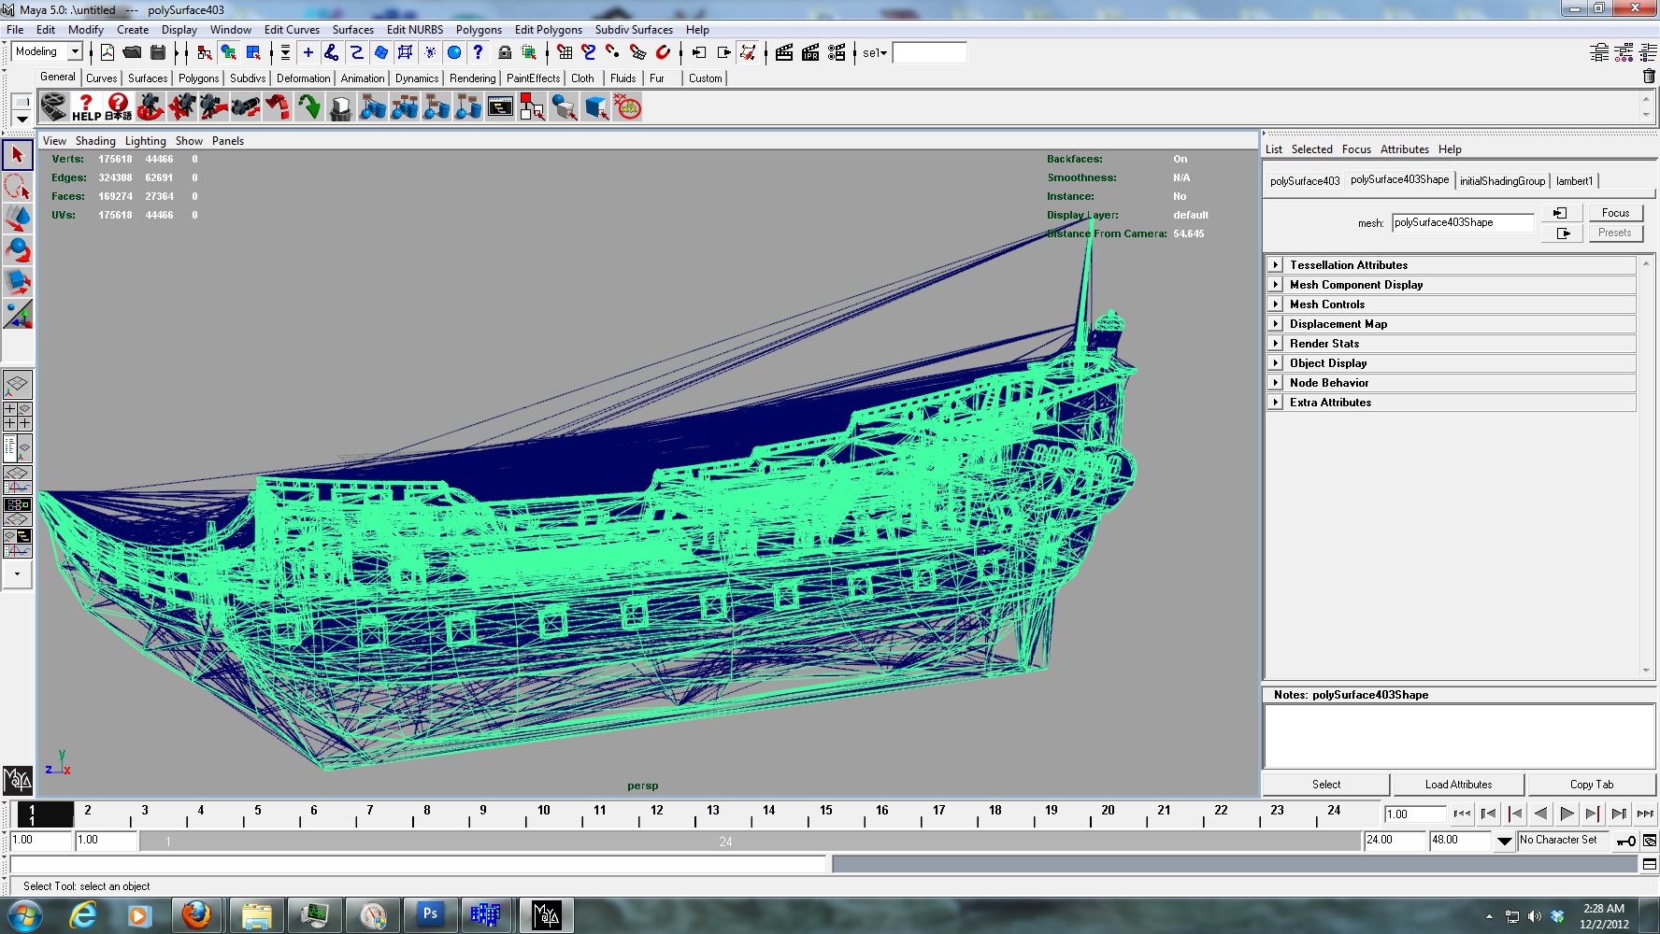
Task: Switch to the Rendering shelf tab
Action: 472,78
